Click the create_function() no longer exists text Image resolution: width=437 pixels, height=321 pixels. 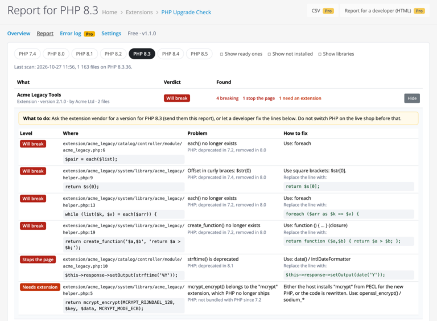[224, 225]
